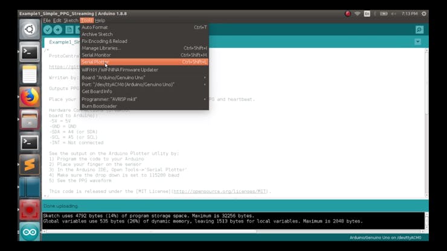The image size is (447, 251).
Task: Click 'Sketch uses 4792 bytes' console line
Action: coord(149,215)
